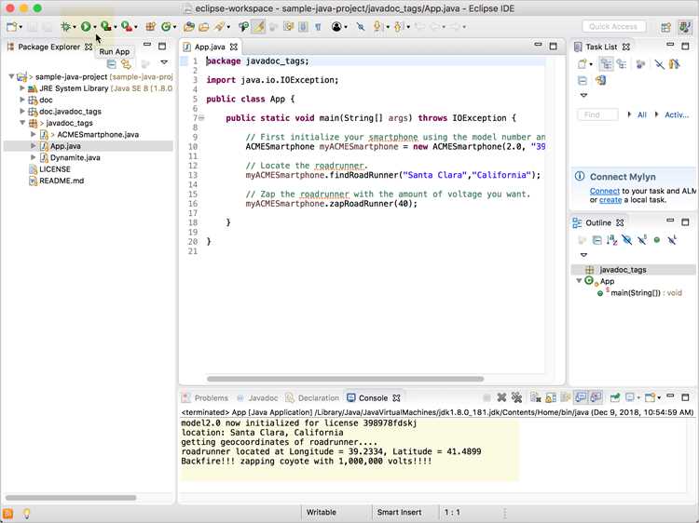Click the Search flashlight icon in toolbar

[x=219, y=27]
